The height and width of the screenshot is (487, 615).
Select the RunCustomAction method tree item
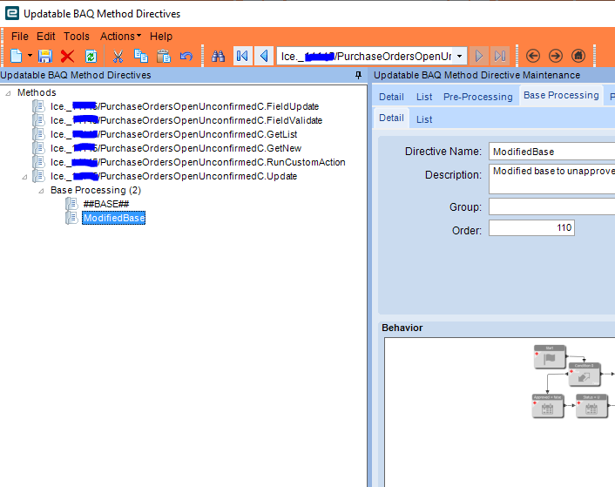tap(198, 162)
